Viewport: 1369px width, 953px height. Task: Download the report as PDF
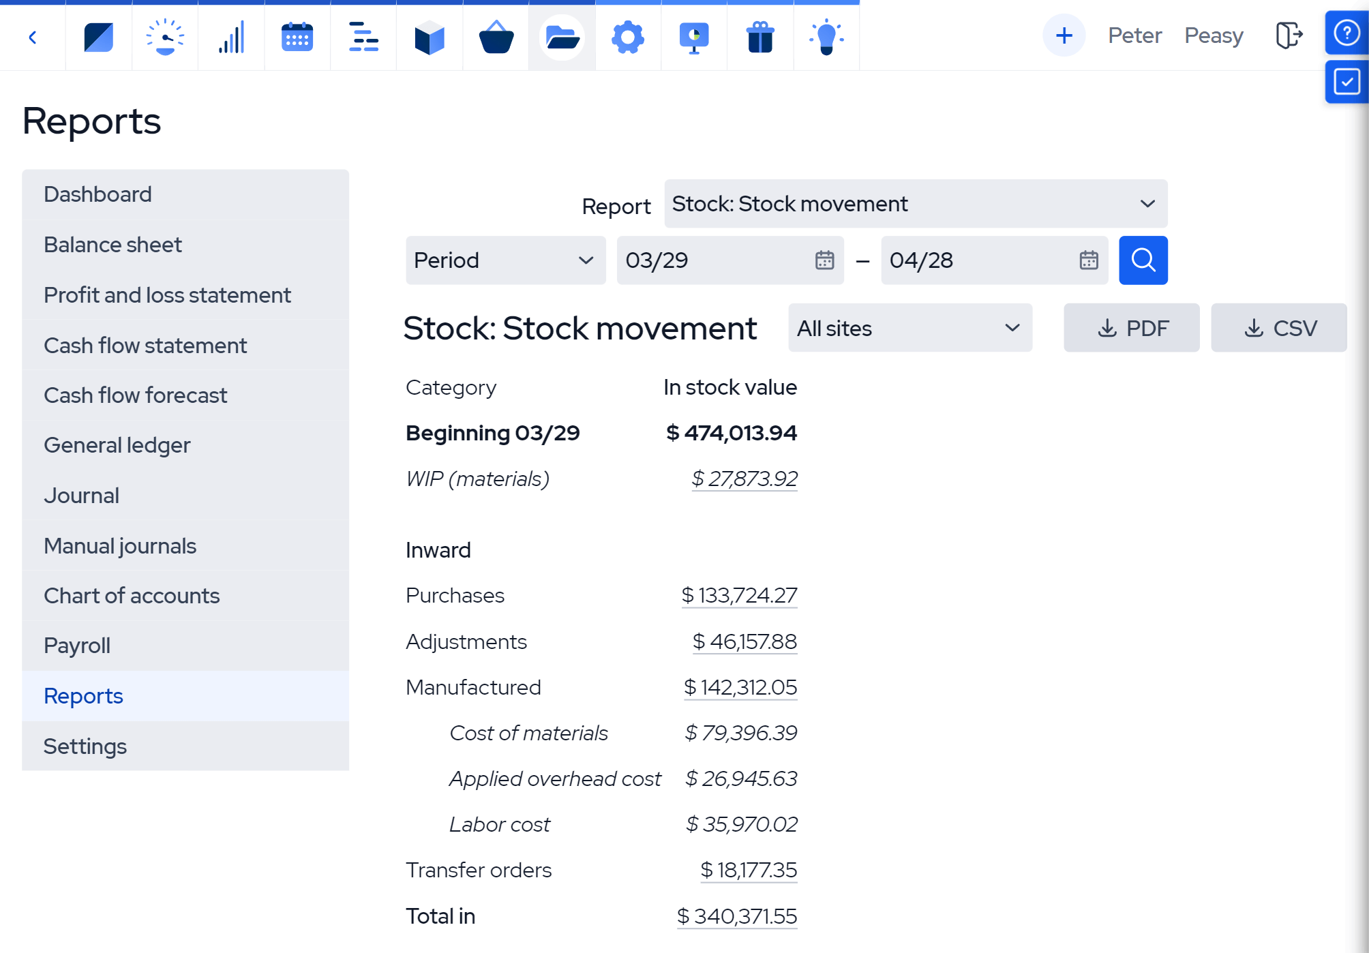click(x=1131, y=328)
